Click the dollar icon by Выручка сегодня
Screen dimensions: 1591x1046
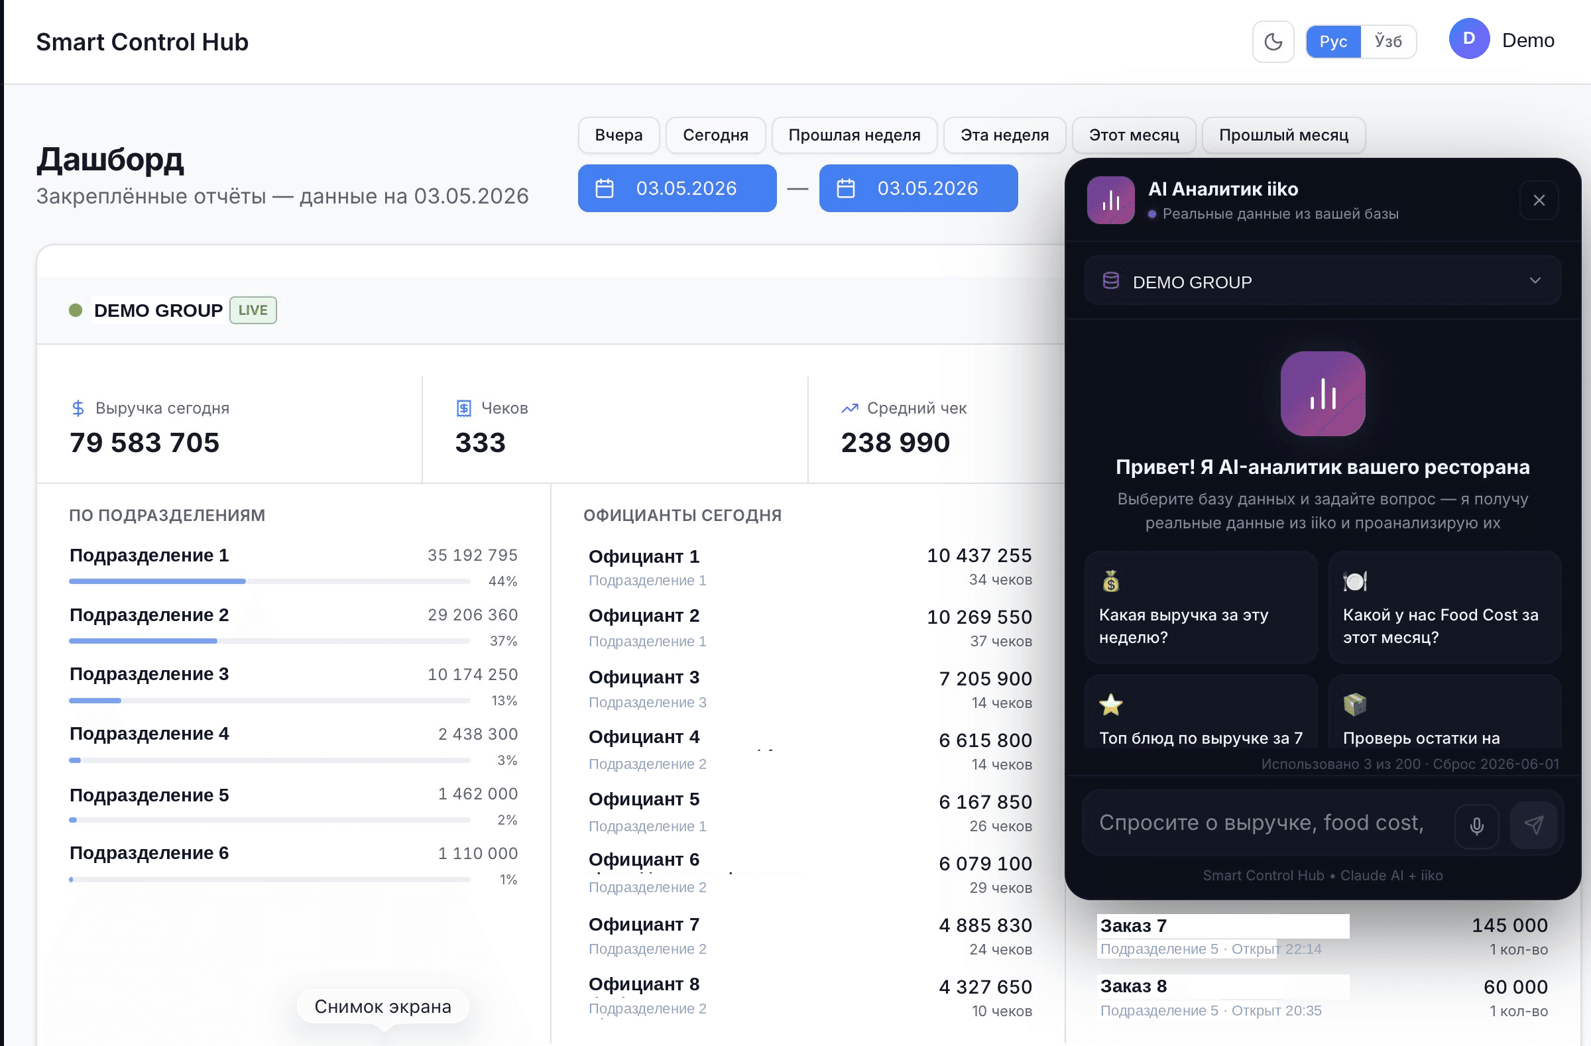(78, 408)
